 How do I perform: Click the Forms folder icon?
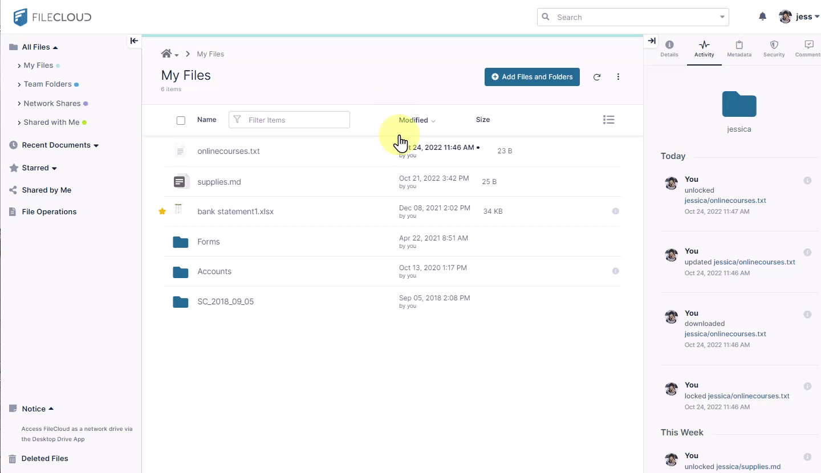[181, 242]
